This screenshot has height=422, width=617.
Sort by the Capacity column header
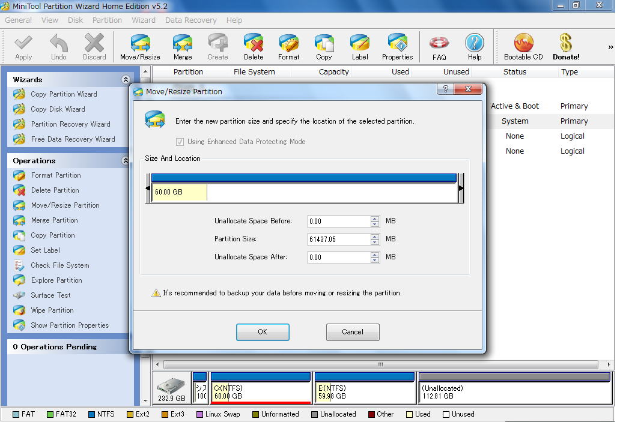pyautogui.click(x=333, y=71)
